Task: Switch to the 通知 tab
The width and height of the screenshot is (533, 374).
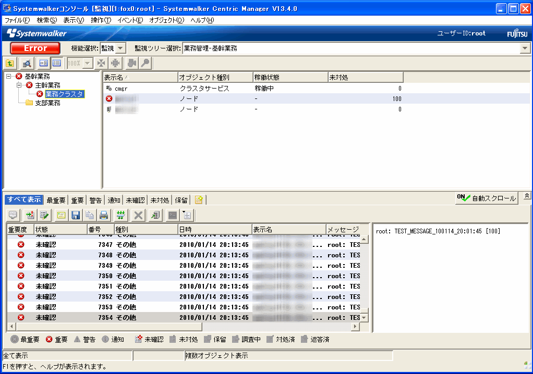Action: [114, 200]
